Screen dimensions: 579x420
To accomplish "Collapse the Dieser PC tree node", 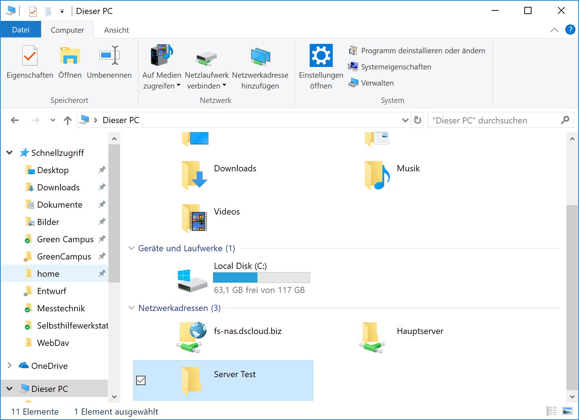I will 10,389.
